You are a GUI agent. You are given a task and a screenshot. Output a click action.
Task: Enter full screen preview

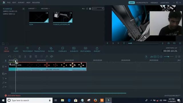click(x=180, y=43)
